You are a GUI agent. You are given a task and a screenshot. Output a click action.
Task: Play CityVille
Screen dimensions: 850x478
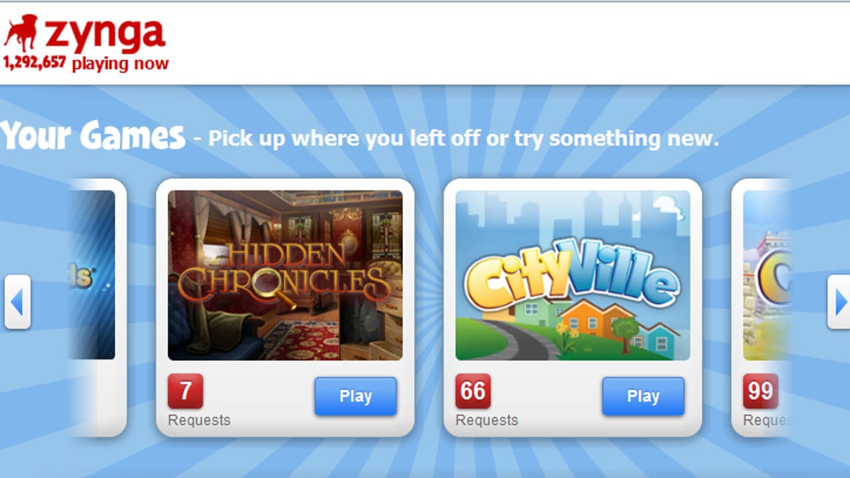pos(643,397)
